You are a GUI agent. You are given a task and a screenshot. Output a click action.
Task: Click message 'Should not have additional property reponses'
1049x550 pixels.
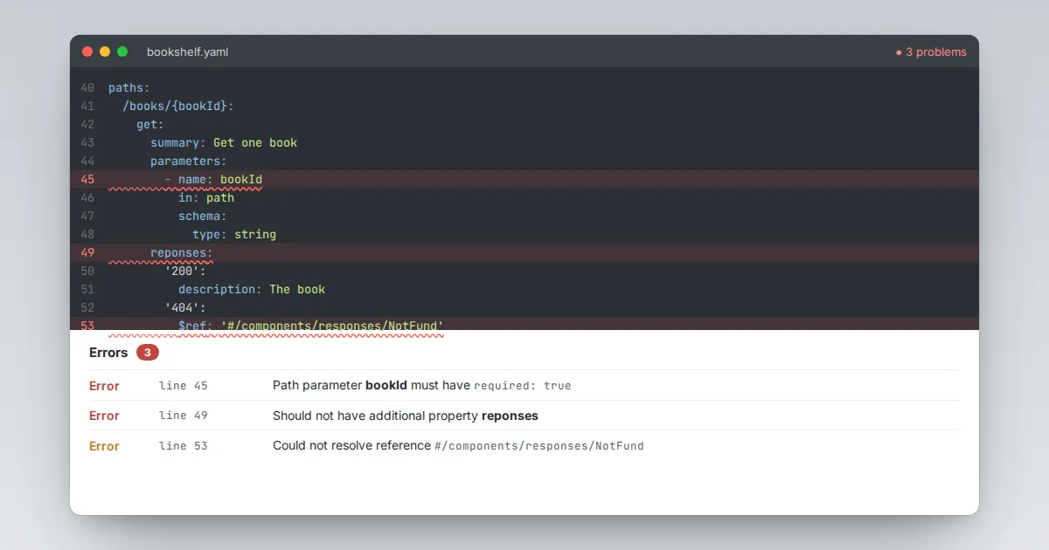[x=406, y=416]
